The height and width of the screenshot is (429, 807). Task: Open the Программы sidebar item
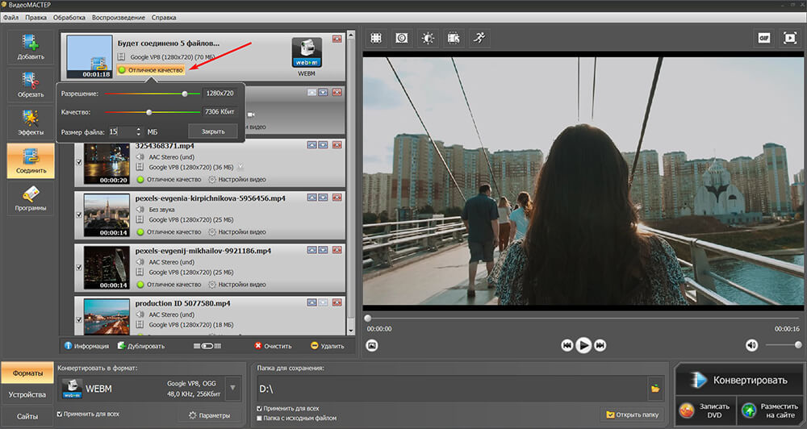coord(31,198)
